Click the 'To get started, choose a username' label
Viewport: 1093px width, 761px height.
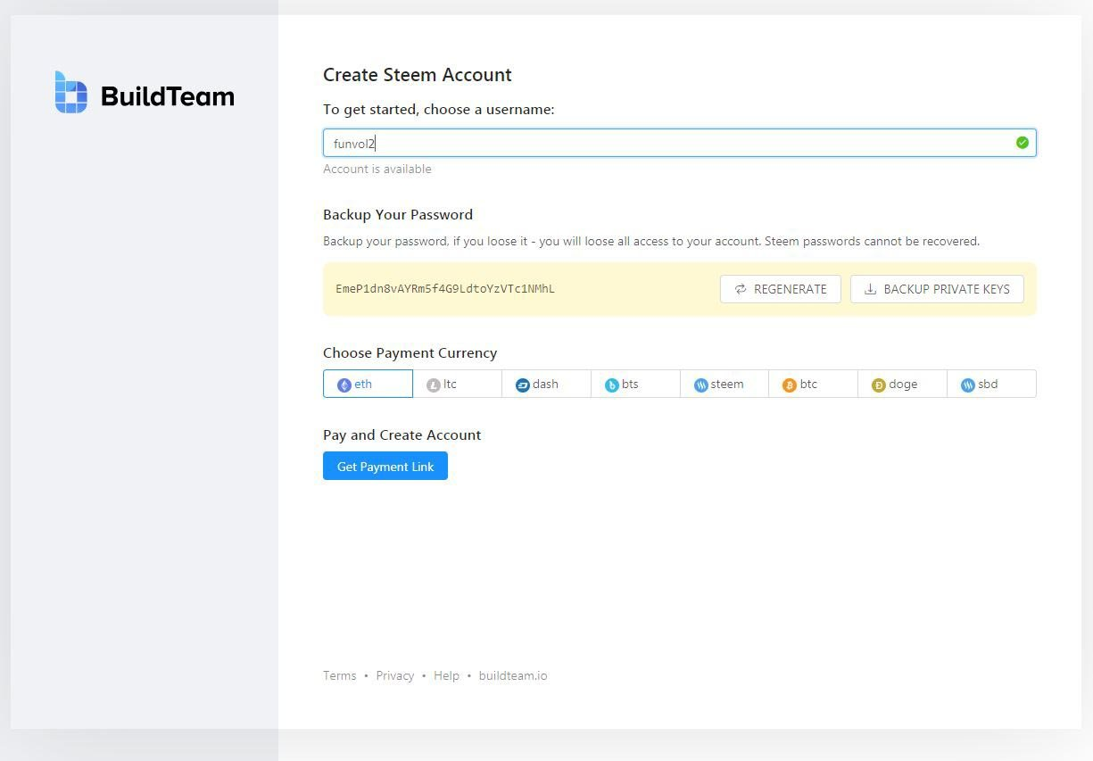439,110
